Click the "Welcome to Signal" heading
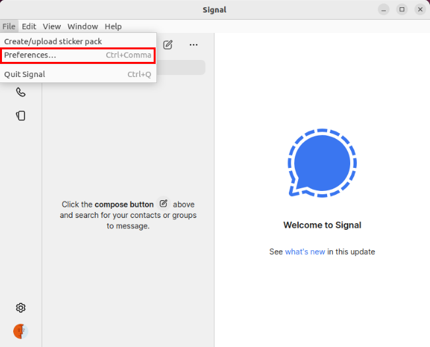 click(x=322, y=225)
